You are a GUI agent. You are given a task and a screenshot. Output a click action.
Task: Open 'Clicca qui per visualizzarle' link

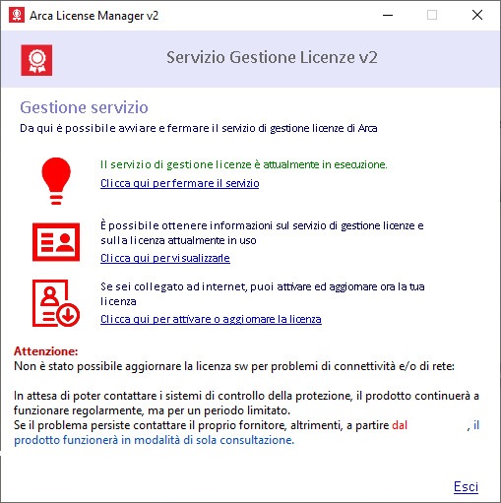[165, 258]
